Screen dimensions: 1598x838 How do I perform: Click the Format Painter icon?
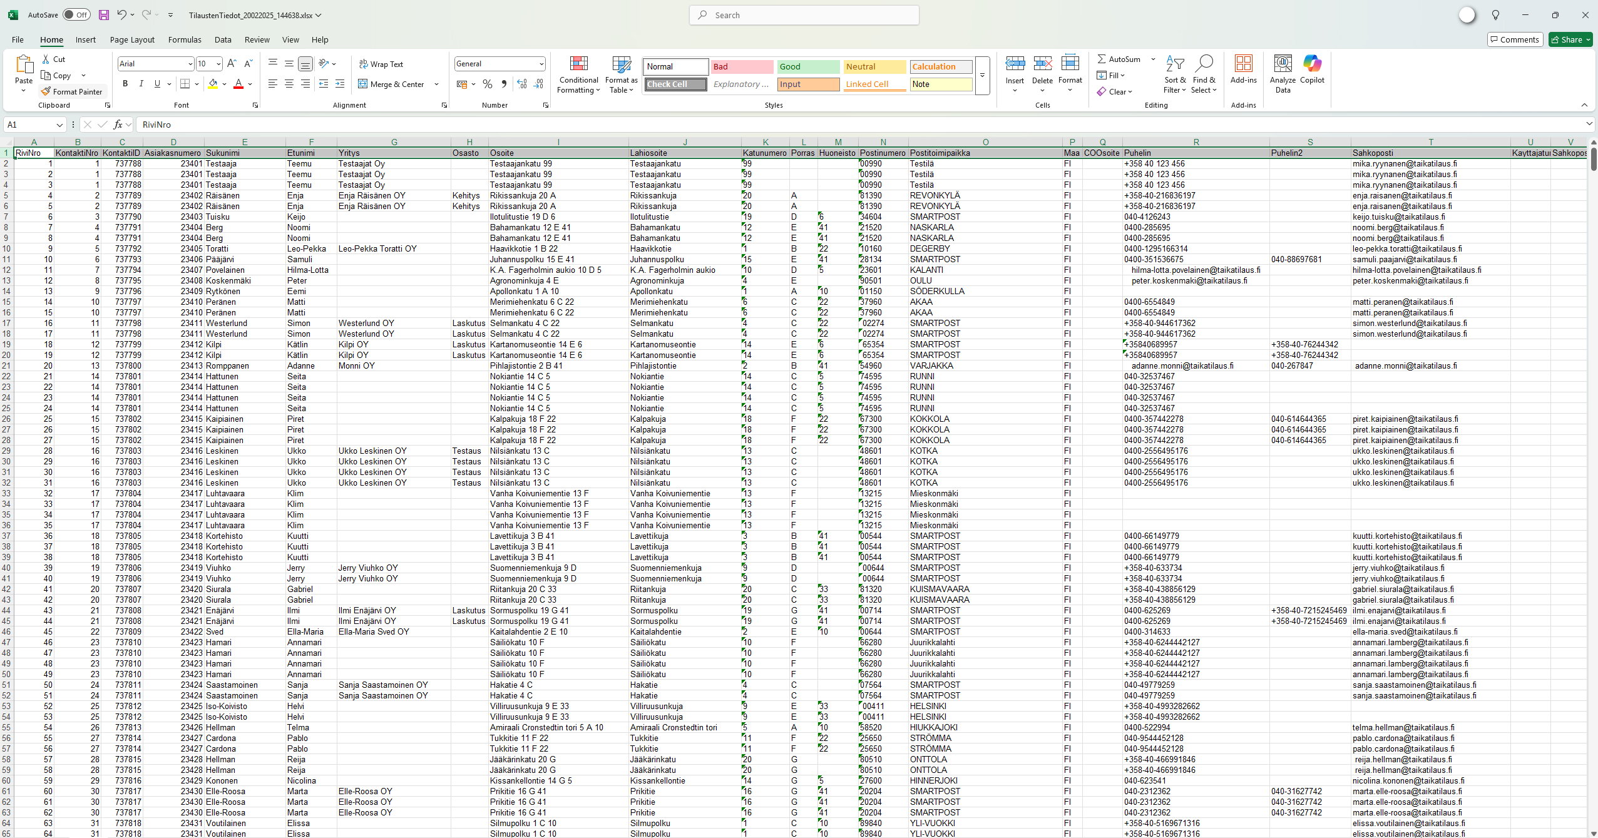click(x=46, y=91)
